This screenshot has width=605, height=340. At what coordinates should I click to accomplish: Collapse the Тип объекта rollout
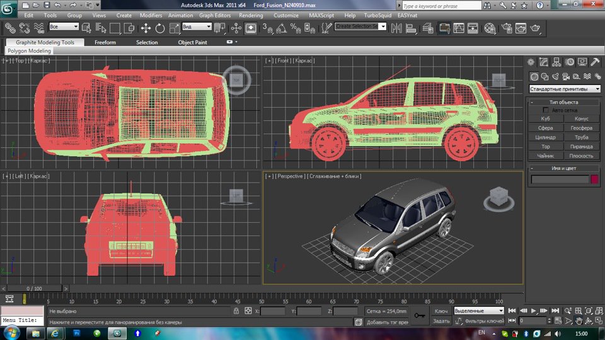click(x=563, y=102)
